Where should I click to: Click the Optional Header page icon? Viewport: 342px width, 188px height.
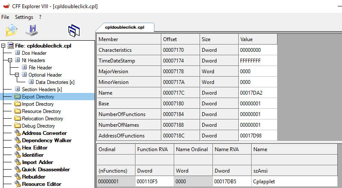(25, 75)
